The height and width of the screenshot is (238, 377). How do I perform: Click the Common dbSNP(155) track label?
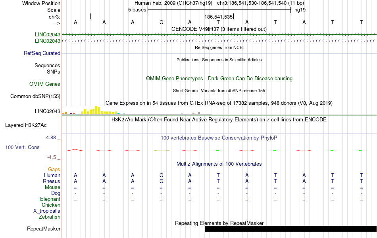coord(35,96)
